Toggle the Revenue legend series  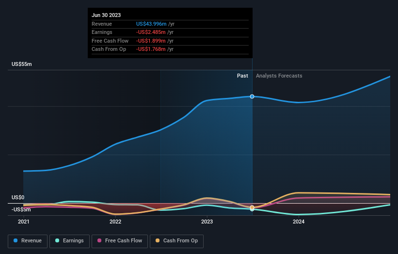28,241
